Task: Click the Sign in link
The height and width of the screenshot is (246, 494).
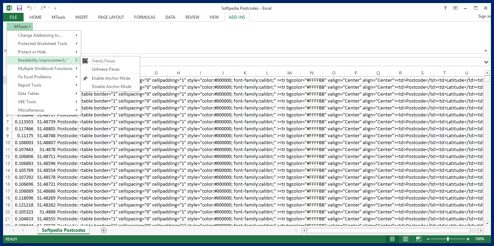Action: [x=484, y=16]
